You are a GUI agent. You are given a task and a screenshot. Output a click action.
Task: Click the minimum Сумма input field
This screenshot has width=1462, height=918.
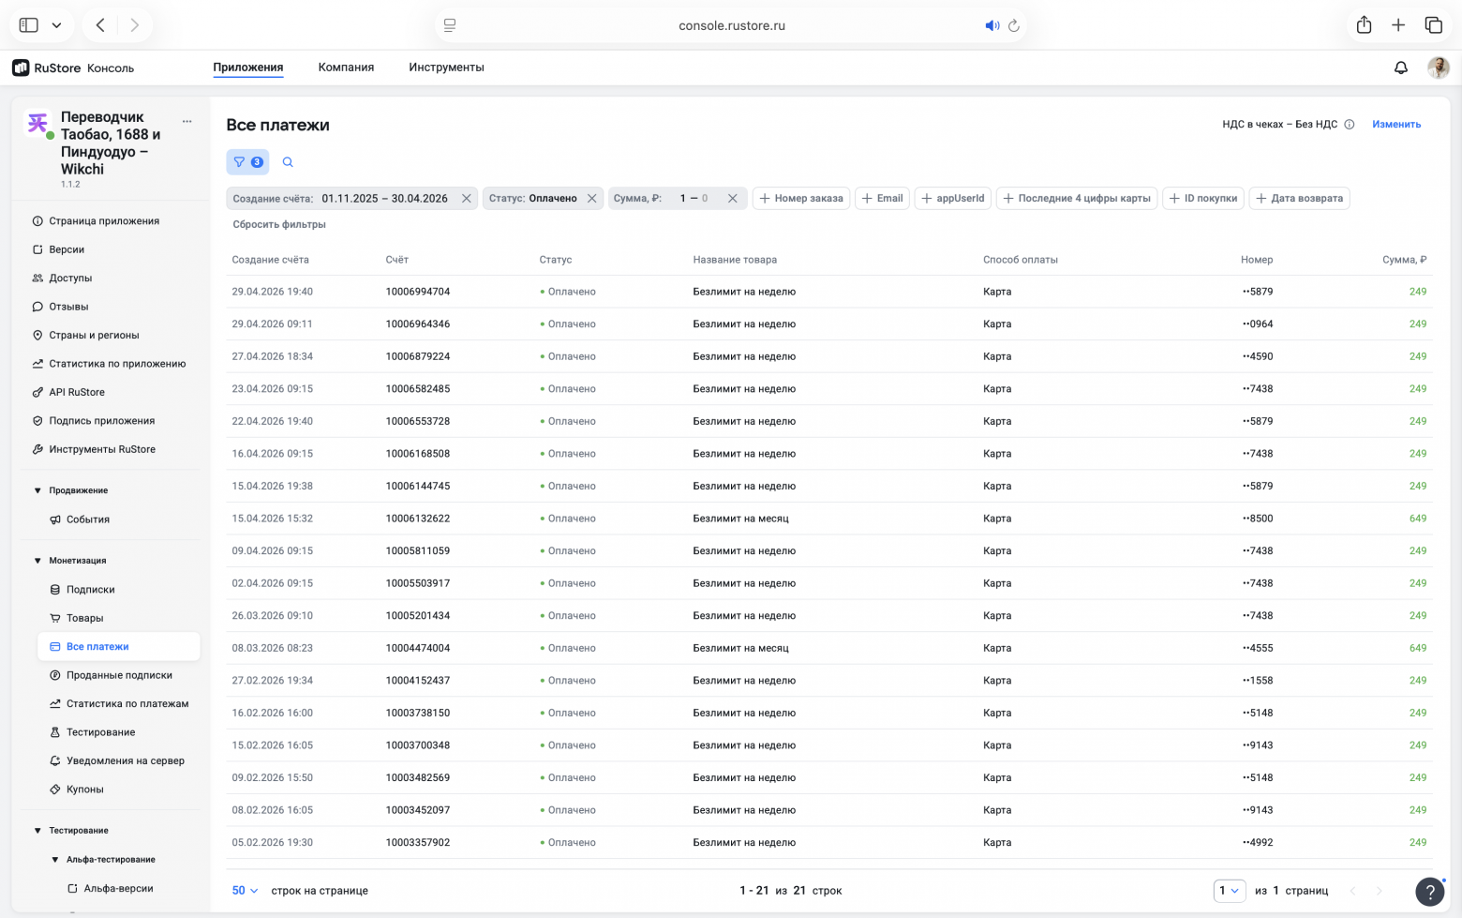[x=682, y=199]
